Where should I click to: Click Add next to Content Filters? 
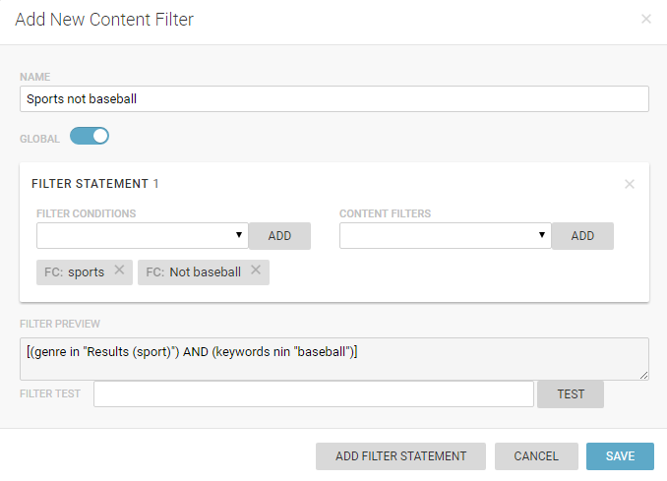582,236
